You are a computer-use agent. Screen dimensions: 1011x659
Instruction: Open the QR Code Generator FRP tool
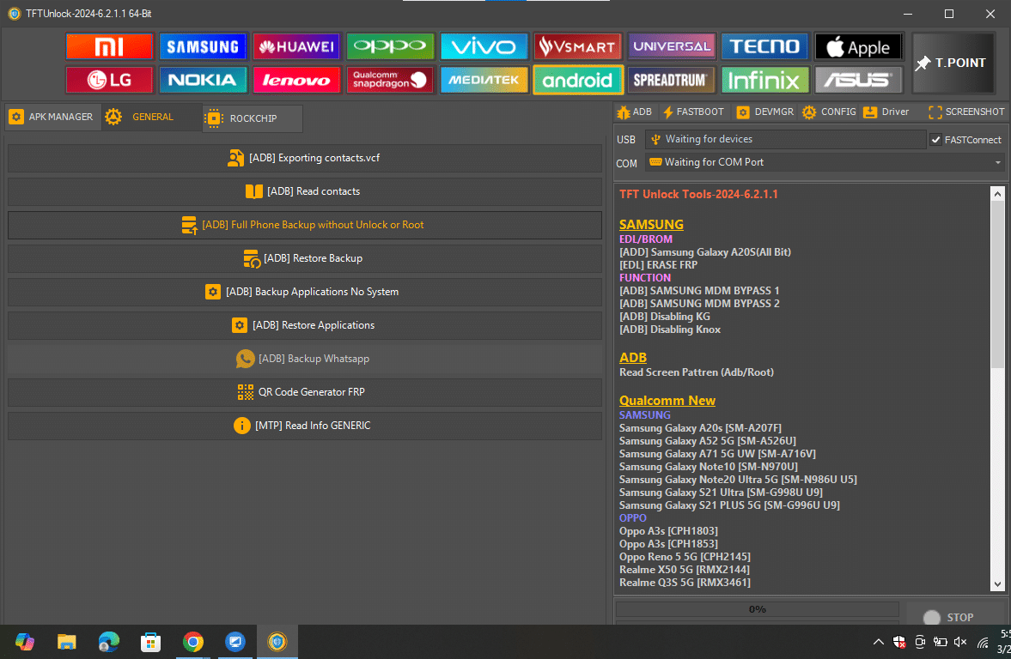pos(305,391)
